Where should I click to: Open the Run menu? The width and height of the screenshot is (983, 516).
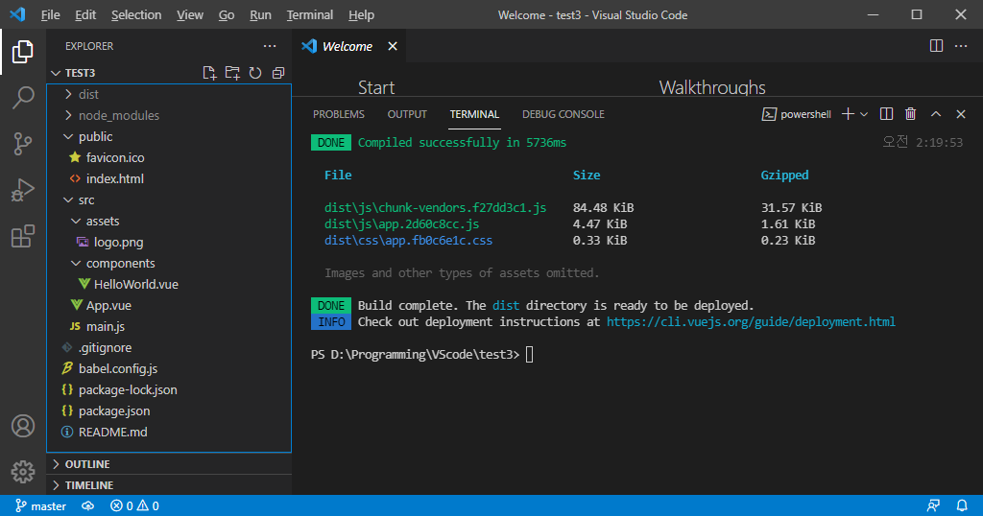(x=260, y=15)
